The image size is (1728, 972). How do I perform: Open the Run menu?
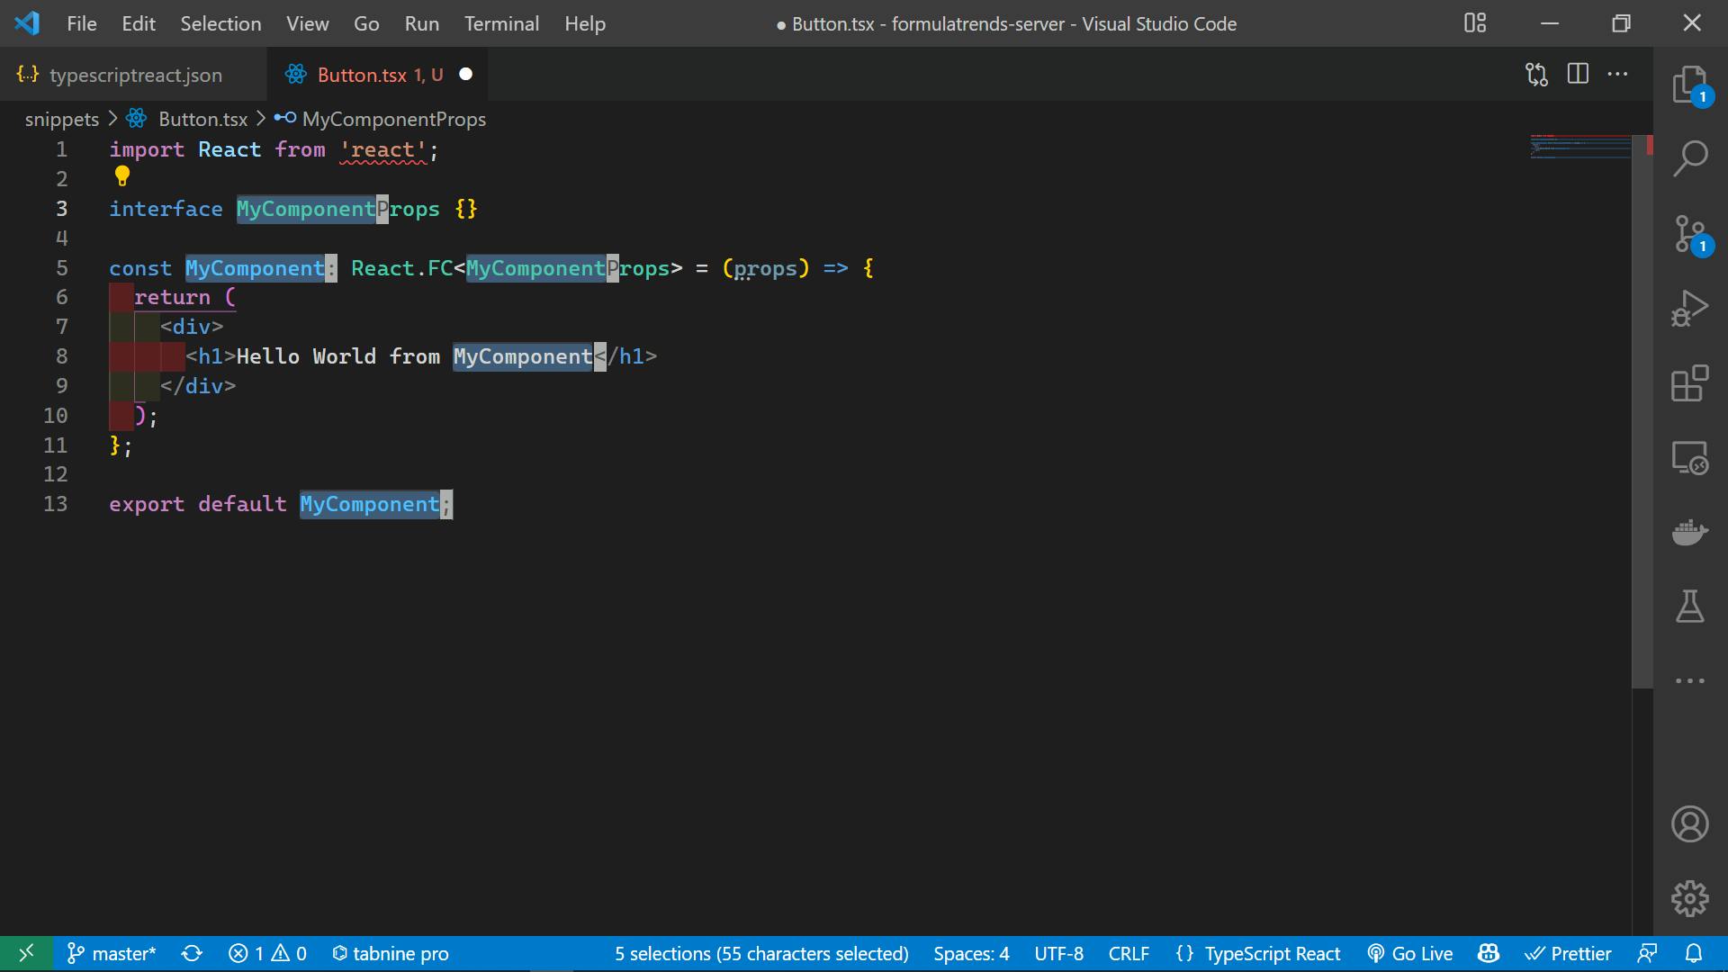point(422,23)
